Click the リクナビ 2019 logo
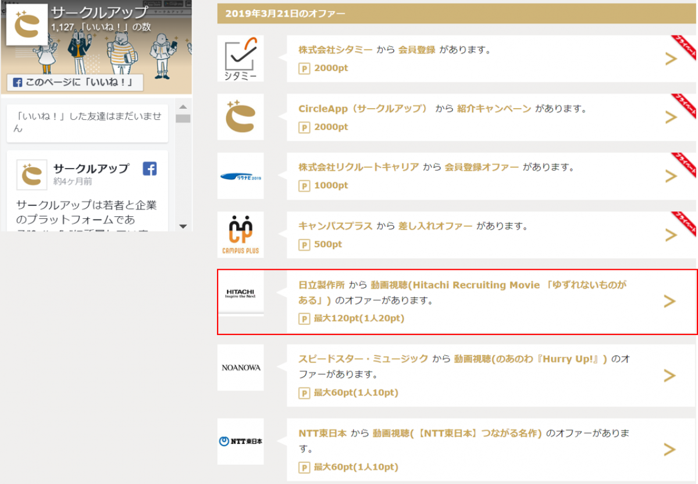This screenshot has width=698, height=484. (x=240, y=176)
